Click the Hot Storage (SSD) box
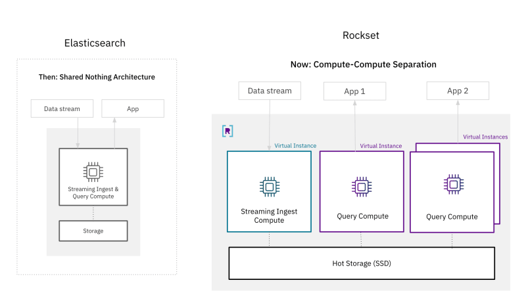 pos(362,263)
